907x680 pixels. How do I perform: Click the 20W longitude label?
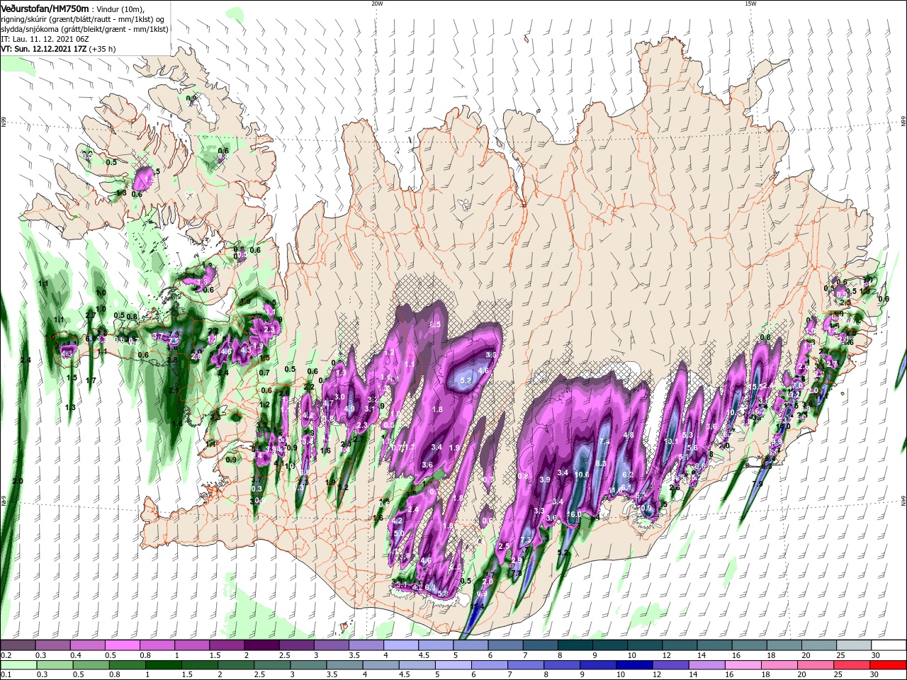(377, 4)
